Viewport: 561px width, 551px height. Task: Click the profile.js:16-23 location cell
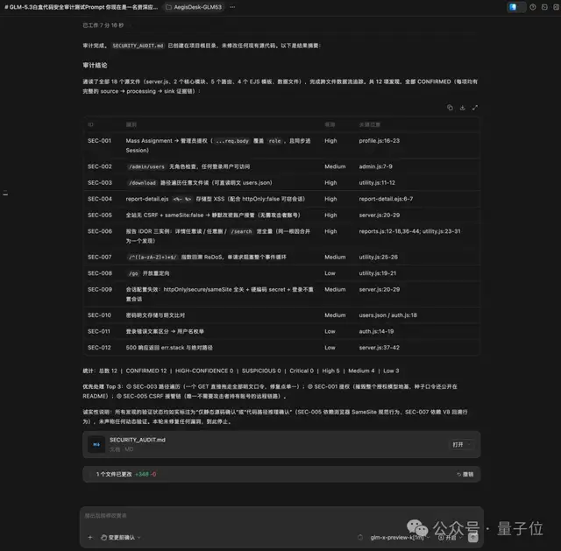click(380, 140)
